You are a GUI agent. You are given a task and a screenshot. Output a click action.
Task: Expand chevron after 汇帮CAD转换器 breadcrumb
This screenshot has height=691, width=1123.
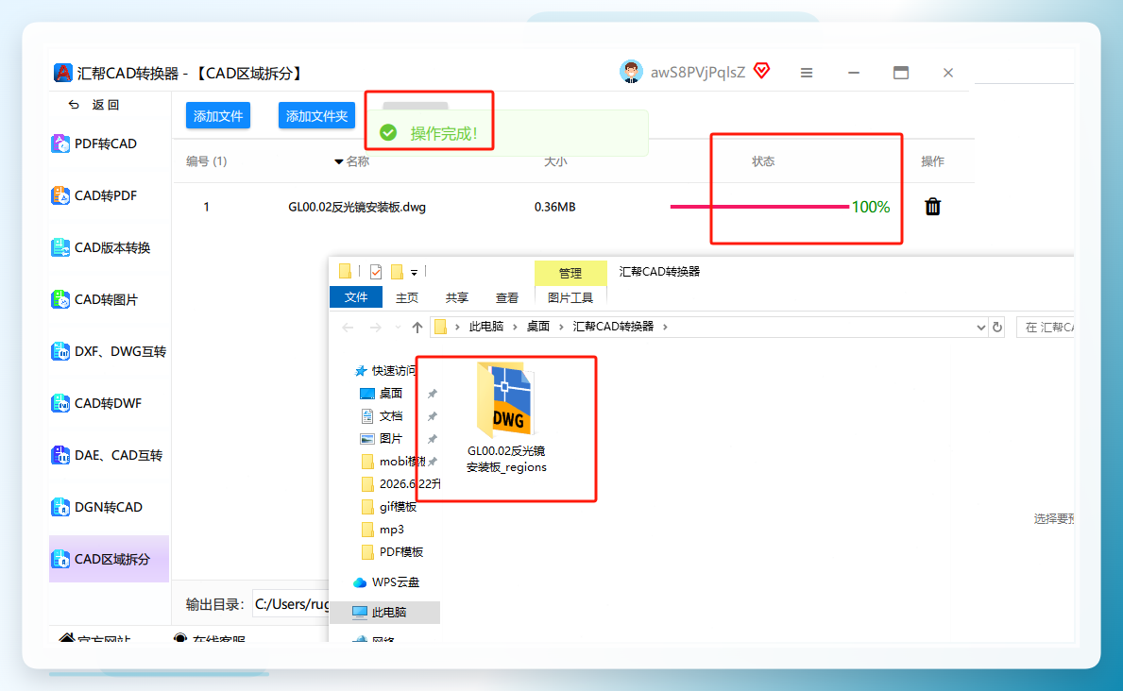pos(665,328)
